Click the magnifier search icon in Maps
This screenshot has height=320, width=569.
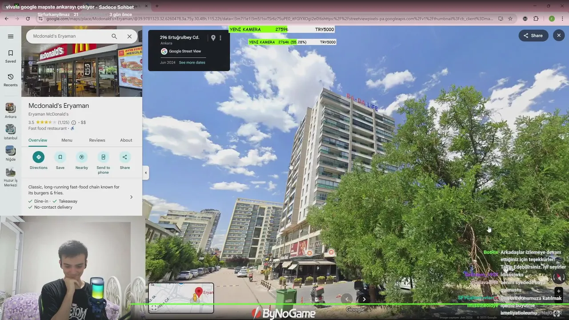[x=114, y=36]
